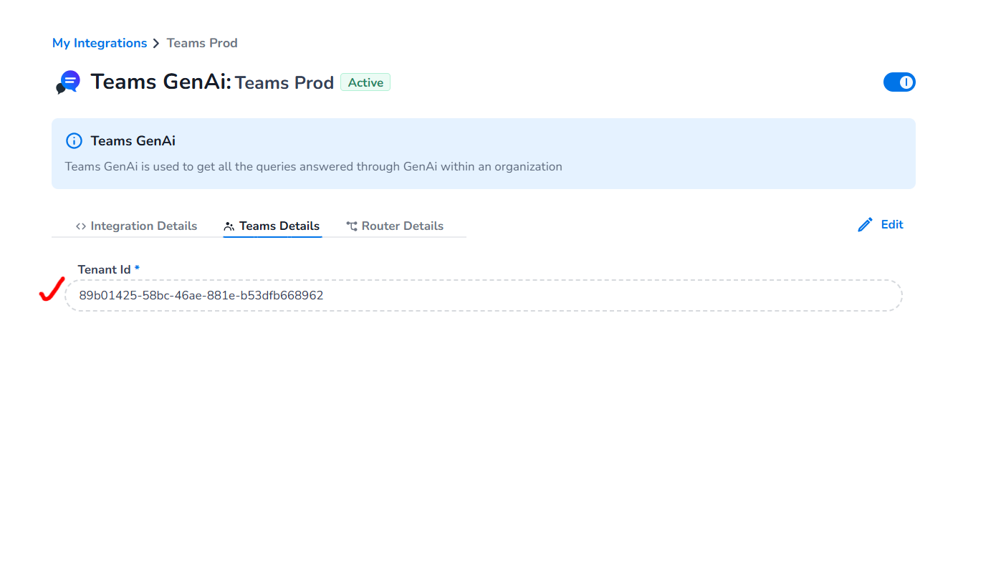Click the breadcrumb chevron separator
Image resolution: width=1006 pixels, height=573 pixels.
pos(156,44)
